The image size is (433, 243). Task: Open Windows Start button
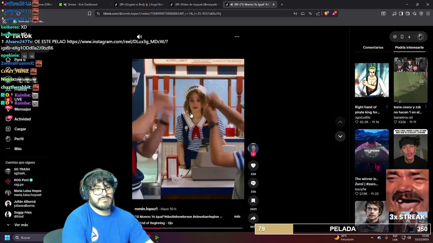point(7,238)
